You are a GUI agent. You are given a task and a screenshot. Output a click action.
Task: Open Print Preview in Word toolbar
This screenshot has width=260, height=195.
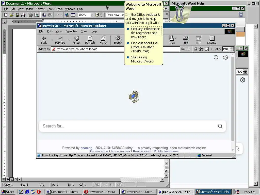pyautogui.click(x=37, y=15)
